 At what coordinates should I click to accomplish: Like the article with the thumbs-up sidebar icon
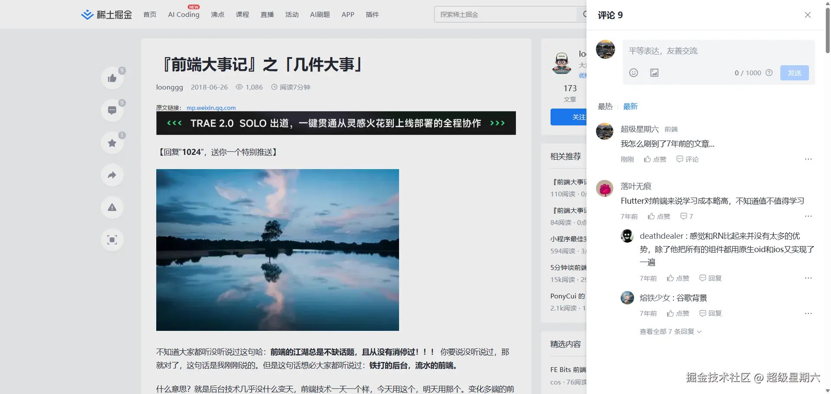coord(112,78)
